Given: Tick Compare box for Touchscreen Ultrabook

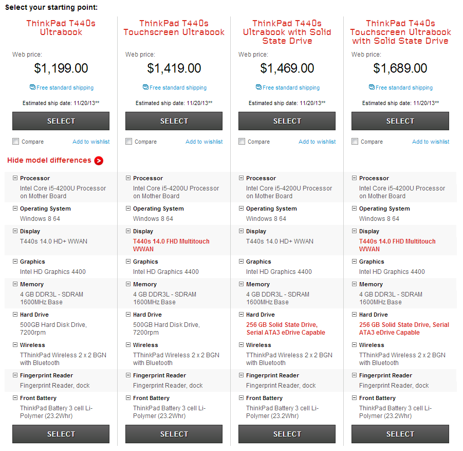Looking at the screenshot, I should (x=129, y=142).
